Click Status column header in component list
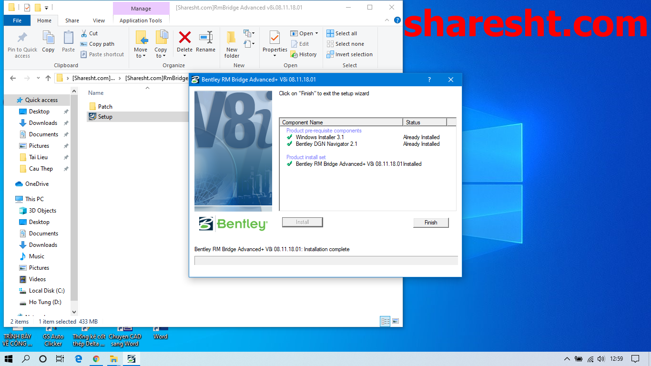Screen dimensions: 651x366 click(425, 122)
